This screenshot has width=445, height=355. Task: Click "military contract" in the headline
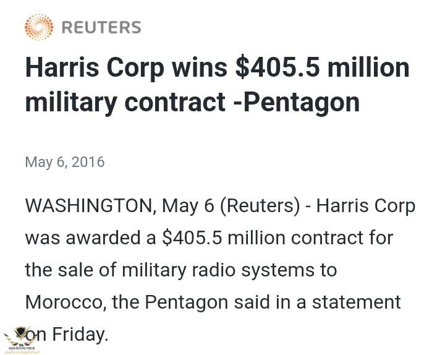coord(125,101)
